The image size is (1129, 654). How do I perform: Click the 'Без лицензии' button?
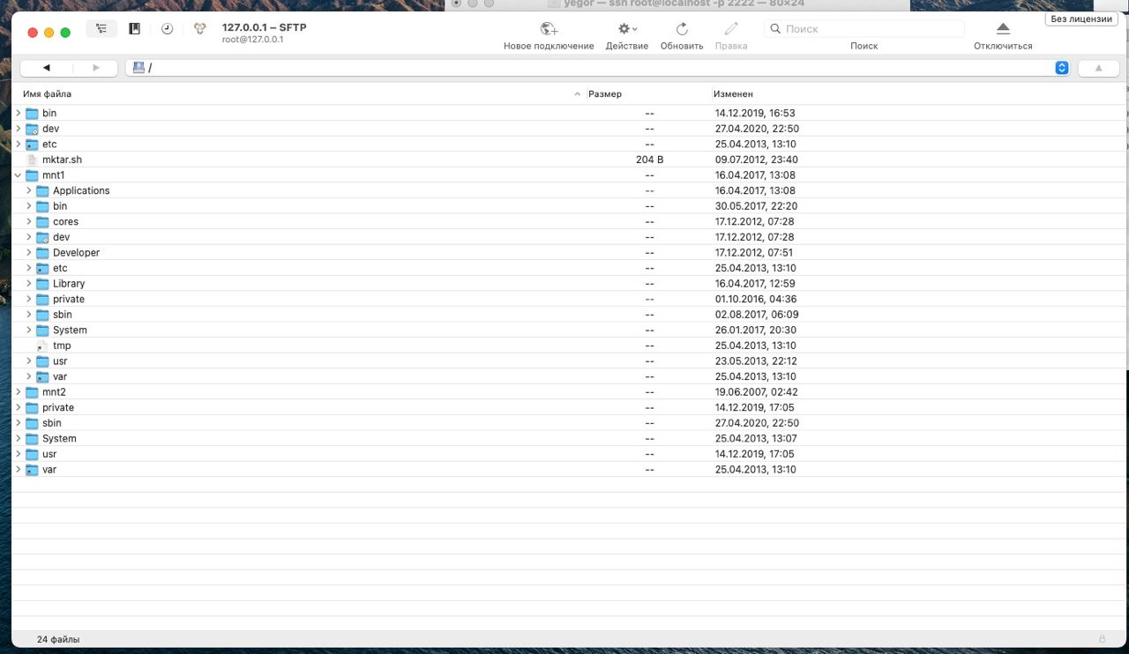pos(1081,19)
